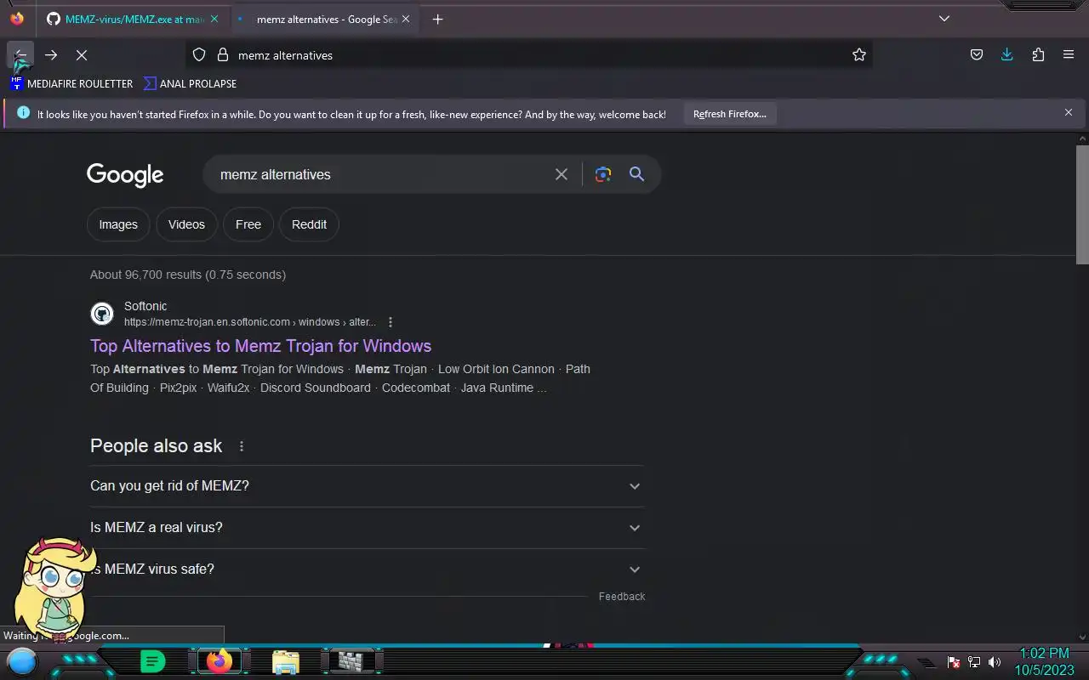Image resolution: width=1089 pixels, height=680 pixels.
Task: Show the Firefox downloads panel
Action: (x=1007, y=55)
